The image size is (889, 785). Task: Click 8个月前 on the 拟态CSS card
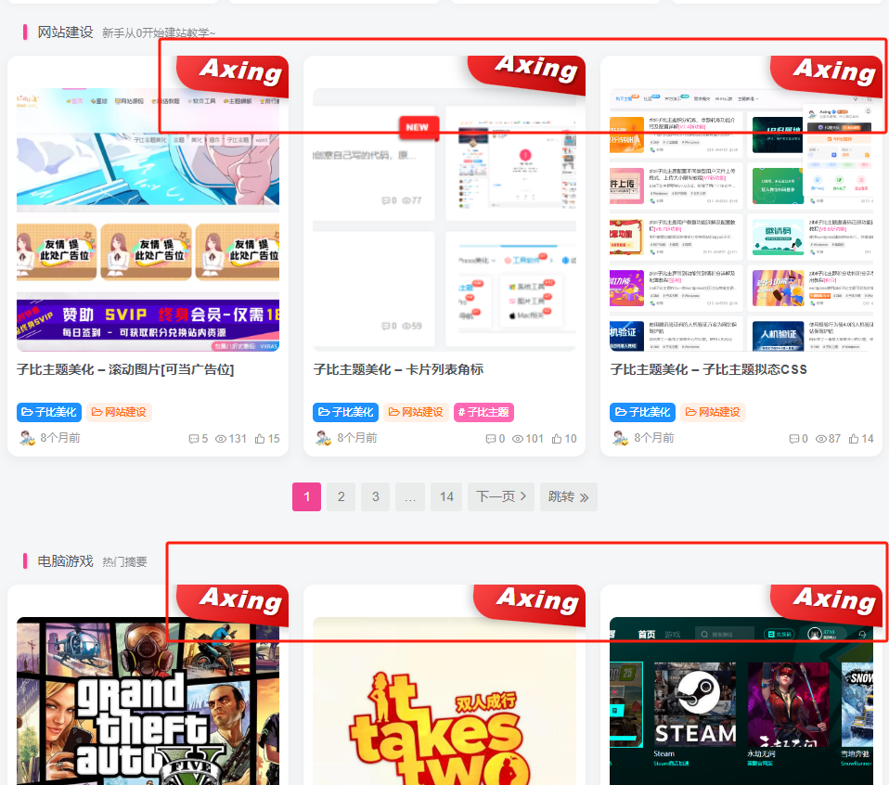coord(654,438)
